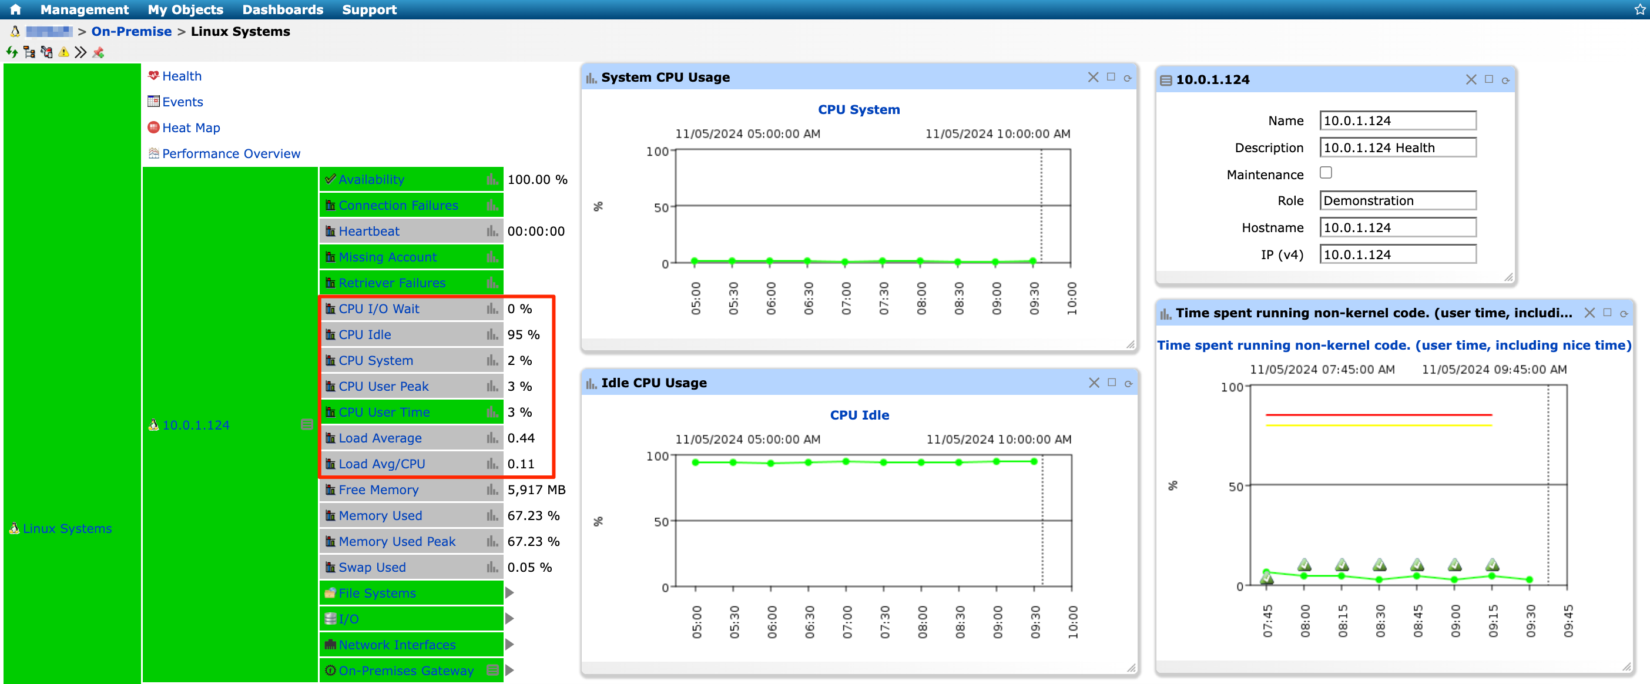Open the warning triangle icon in the toolbar
This screenshot has width=1650, height=684.
(x=63, y=52)
